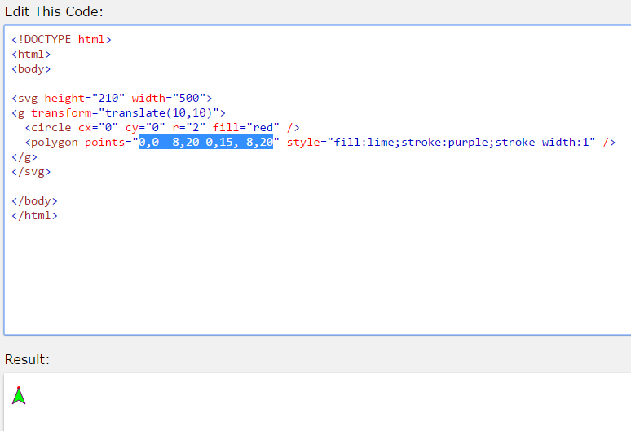Click the polygon style attribute value
This screenshot has width=631, height=431.
[x=461, y=142]
